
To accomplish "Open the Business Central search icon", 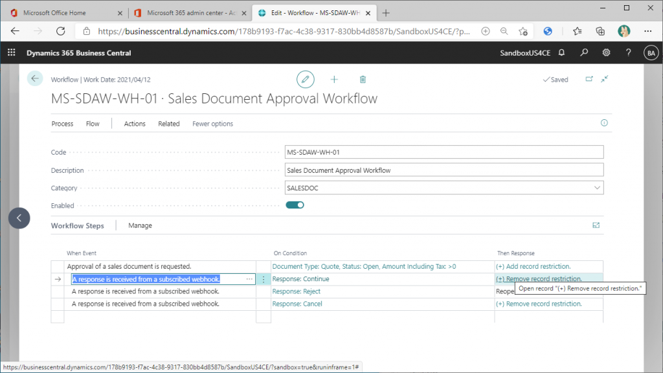I will 584,53.
